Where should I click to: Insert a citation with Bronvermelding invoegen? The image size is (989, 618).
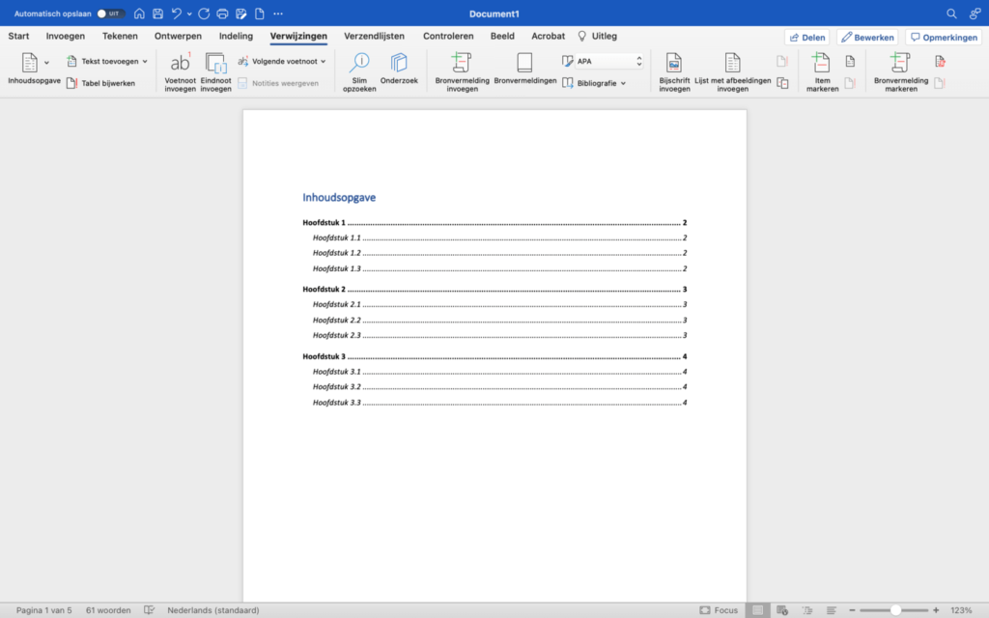coord(461,70)
